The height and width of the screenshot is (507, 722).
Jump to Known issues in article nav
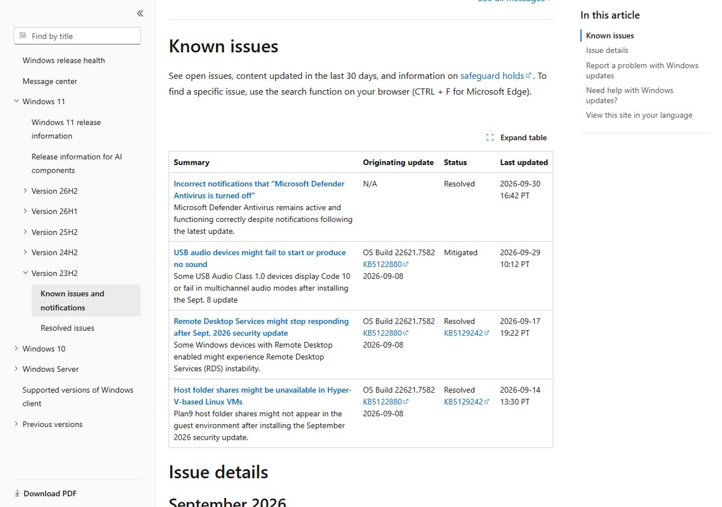(x=610, y=35)
